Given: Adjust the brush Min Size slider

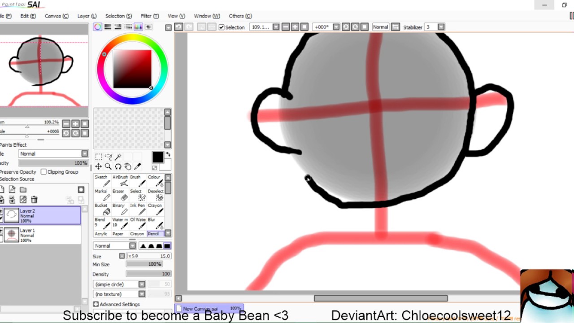Looking at the screenshot, I should click(x=144, y=264).
